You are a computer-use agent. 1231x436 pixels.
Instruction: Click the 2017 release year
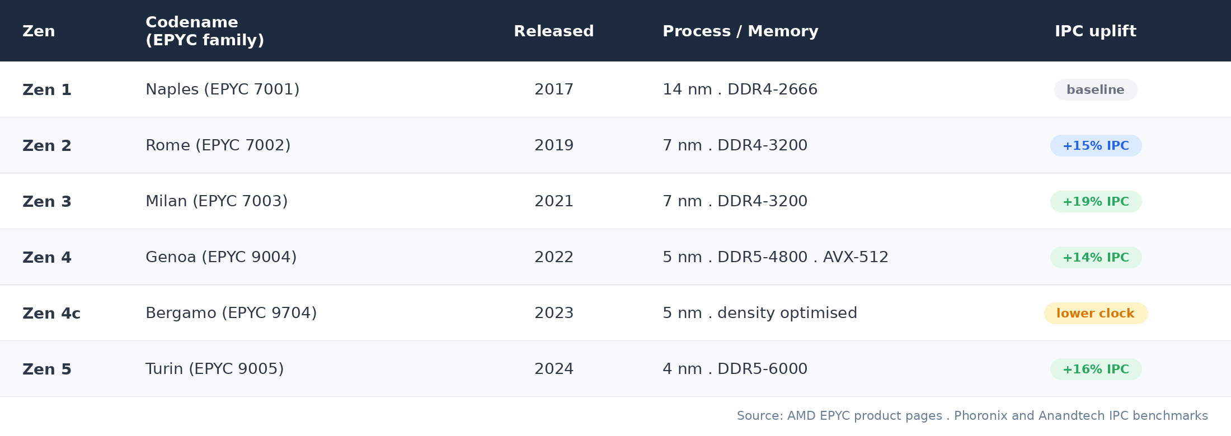(x=554, y=89)
